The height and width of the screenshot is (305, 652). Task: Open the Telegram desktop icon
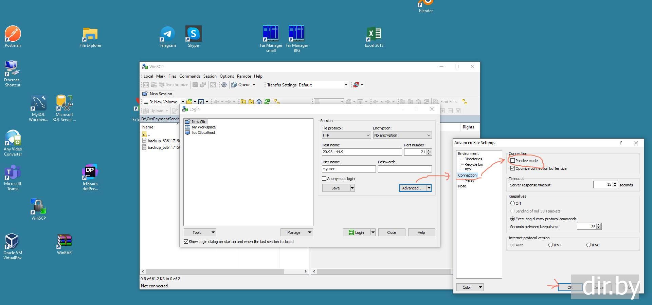(x=167, y=34)
